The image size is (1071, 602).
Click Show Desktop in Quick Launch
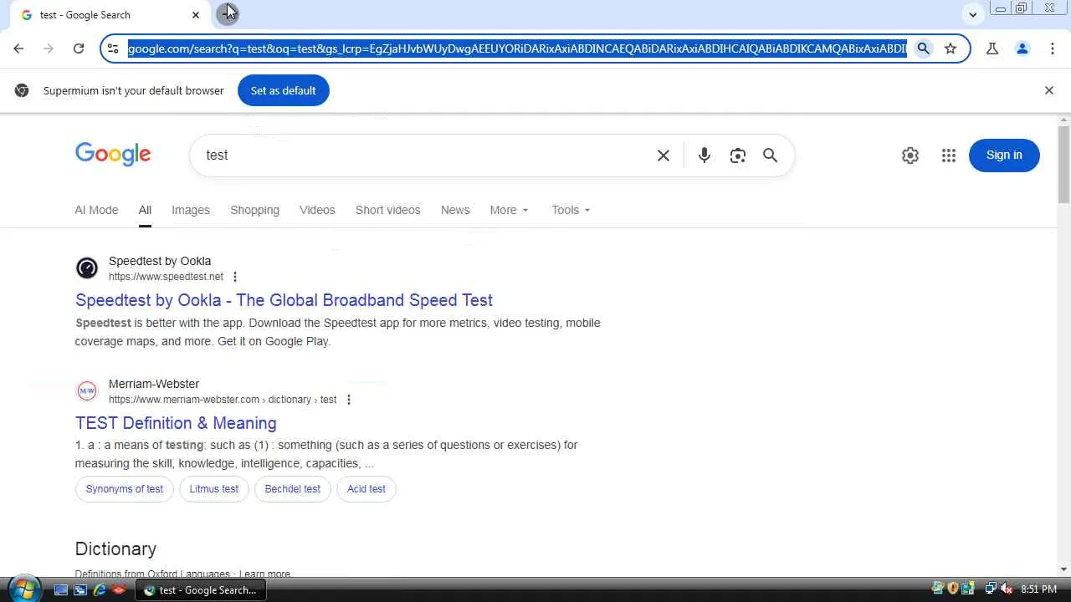pos(61,589)
